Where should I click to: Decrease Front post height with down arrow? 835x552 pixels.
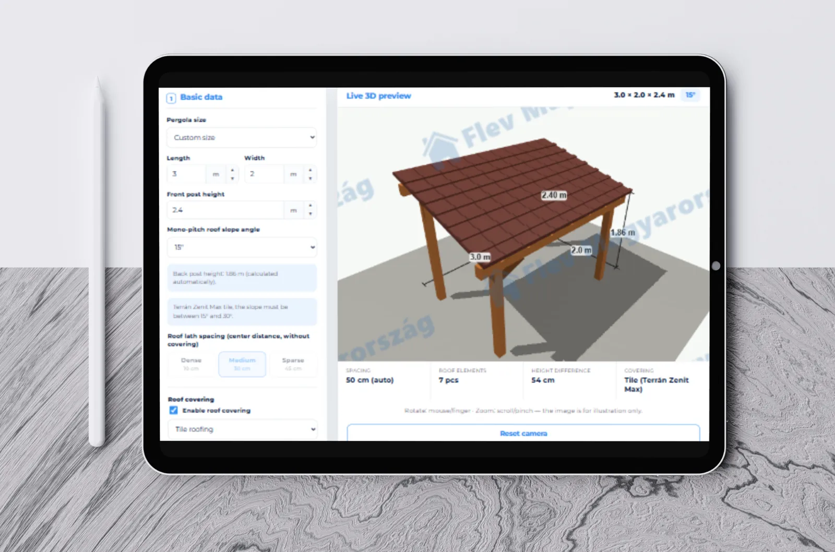(310, 214)
